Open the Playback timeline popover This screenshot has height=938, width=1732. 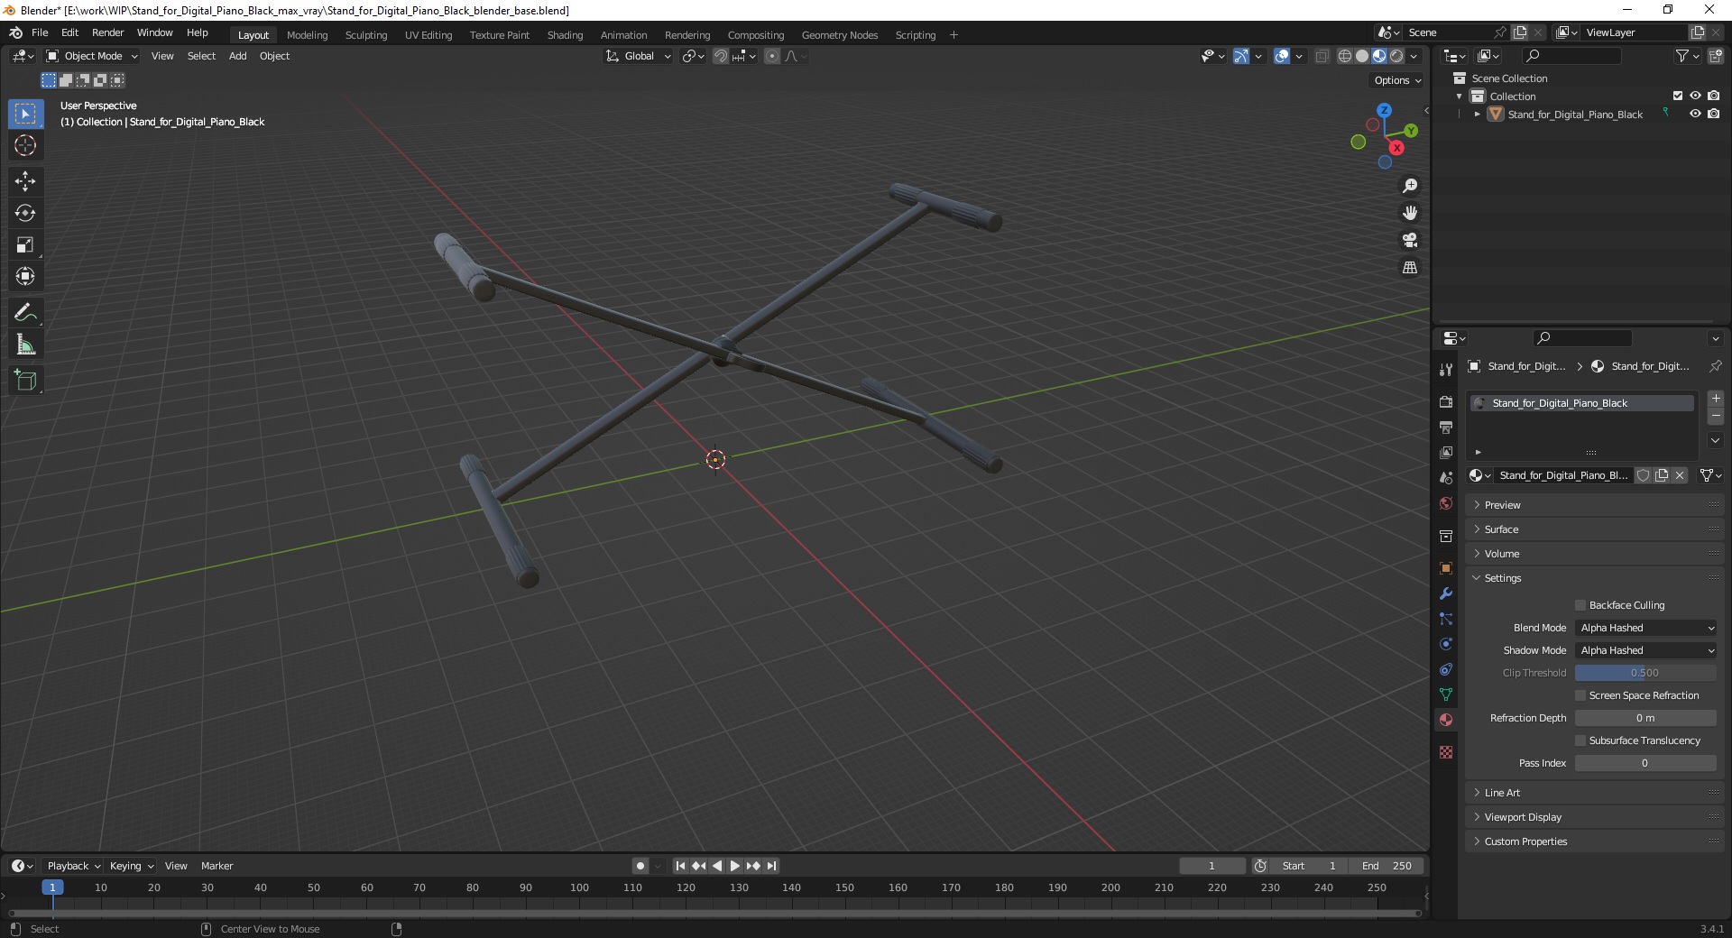pos(73,866)
